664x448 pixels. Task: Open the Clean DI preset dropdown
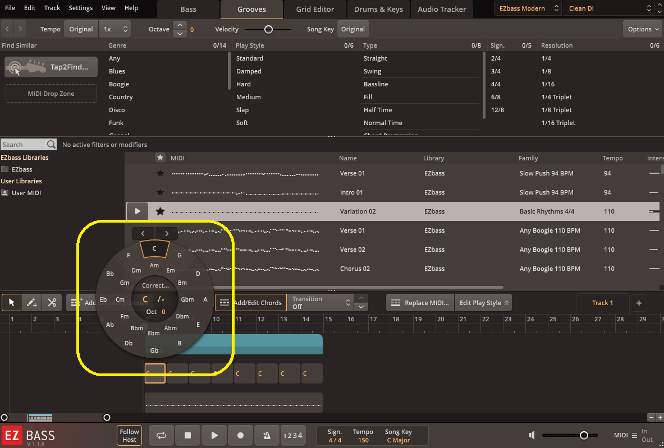coord(609,8)
